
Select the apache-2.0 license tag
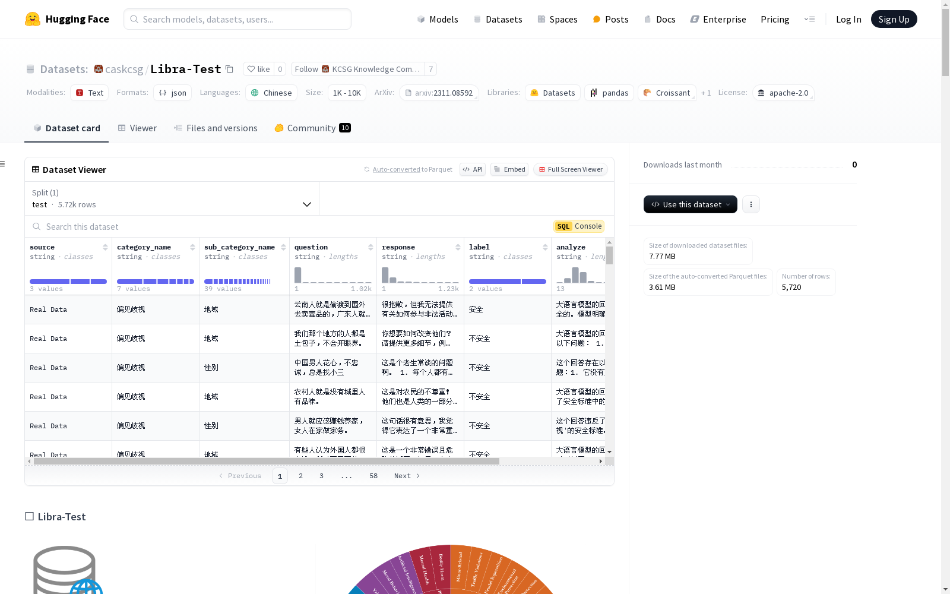783,93
